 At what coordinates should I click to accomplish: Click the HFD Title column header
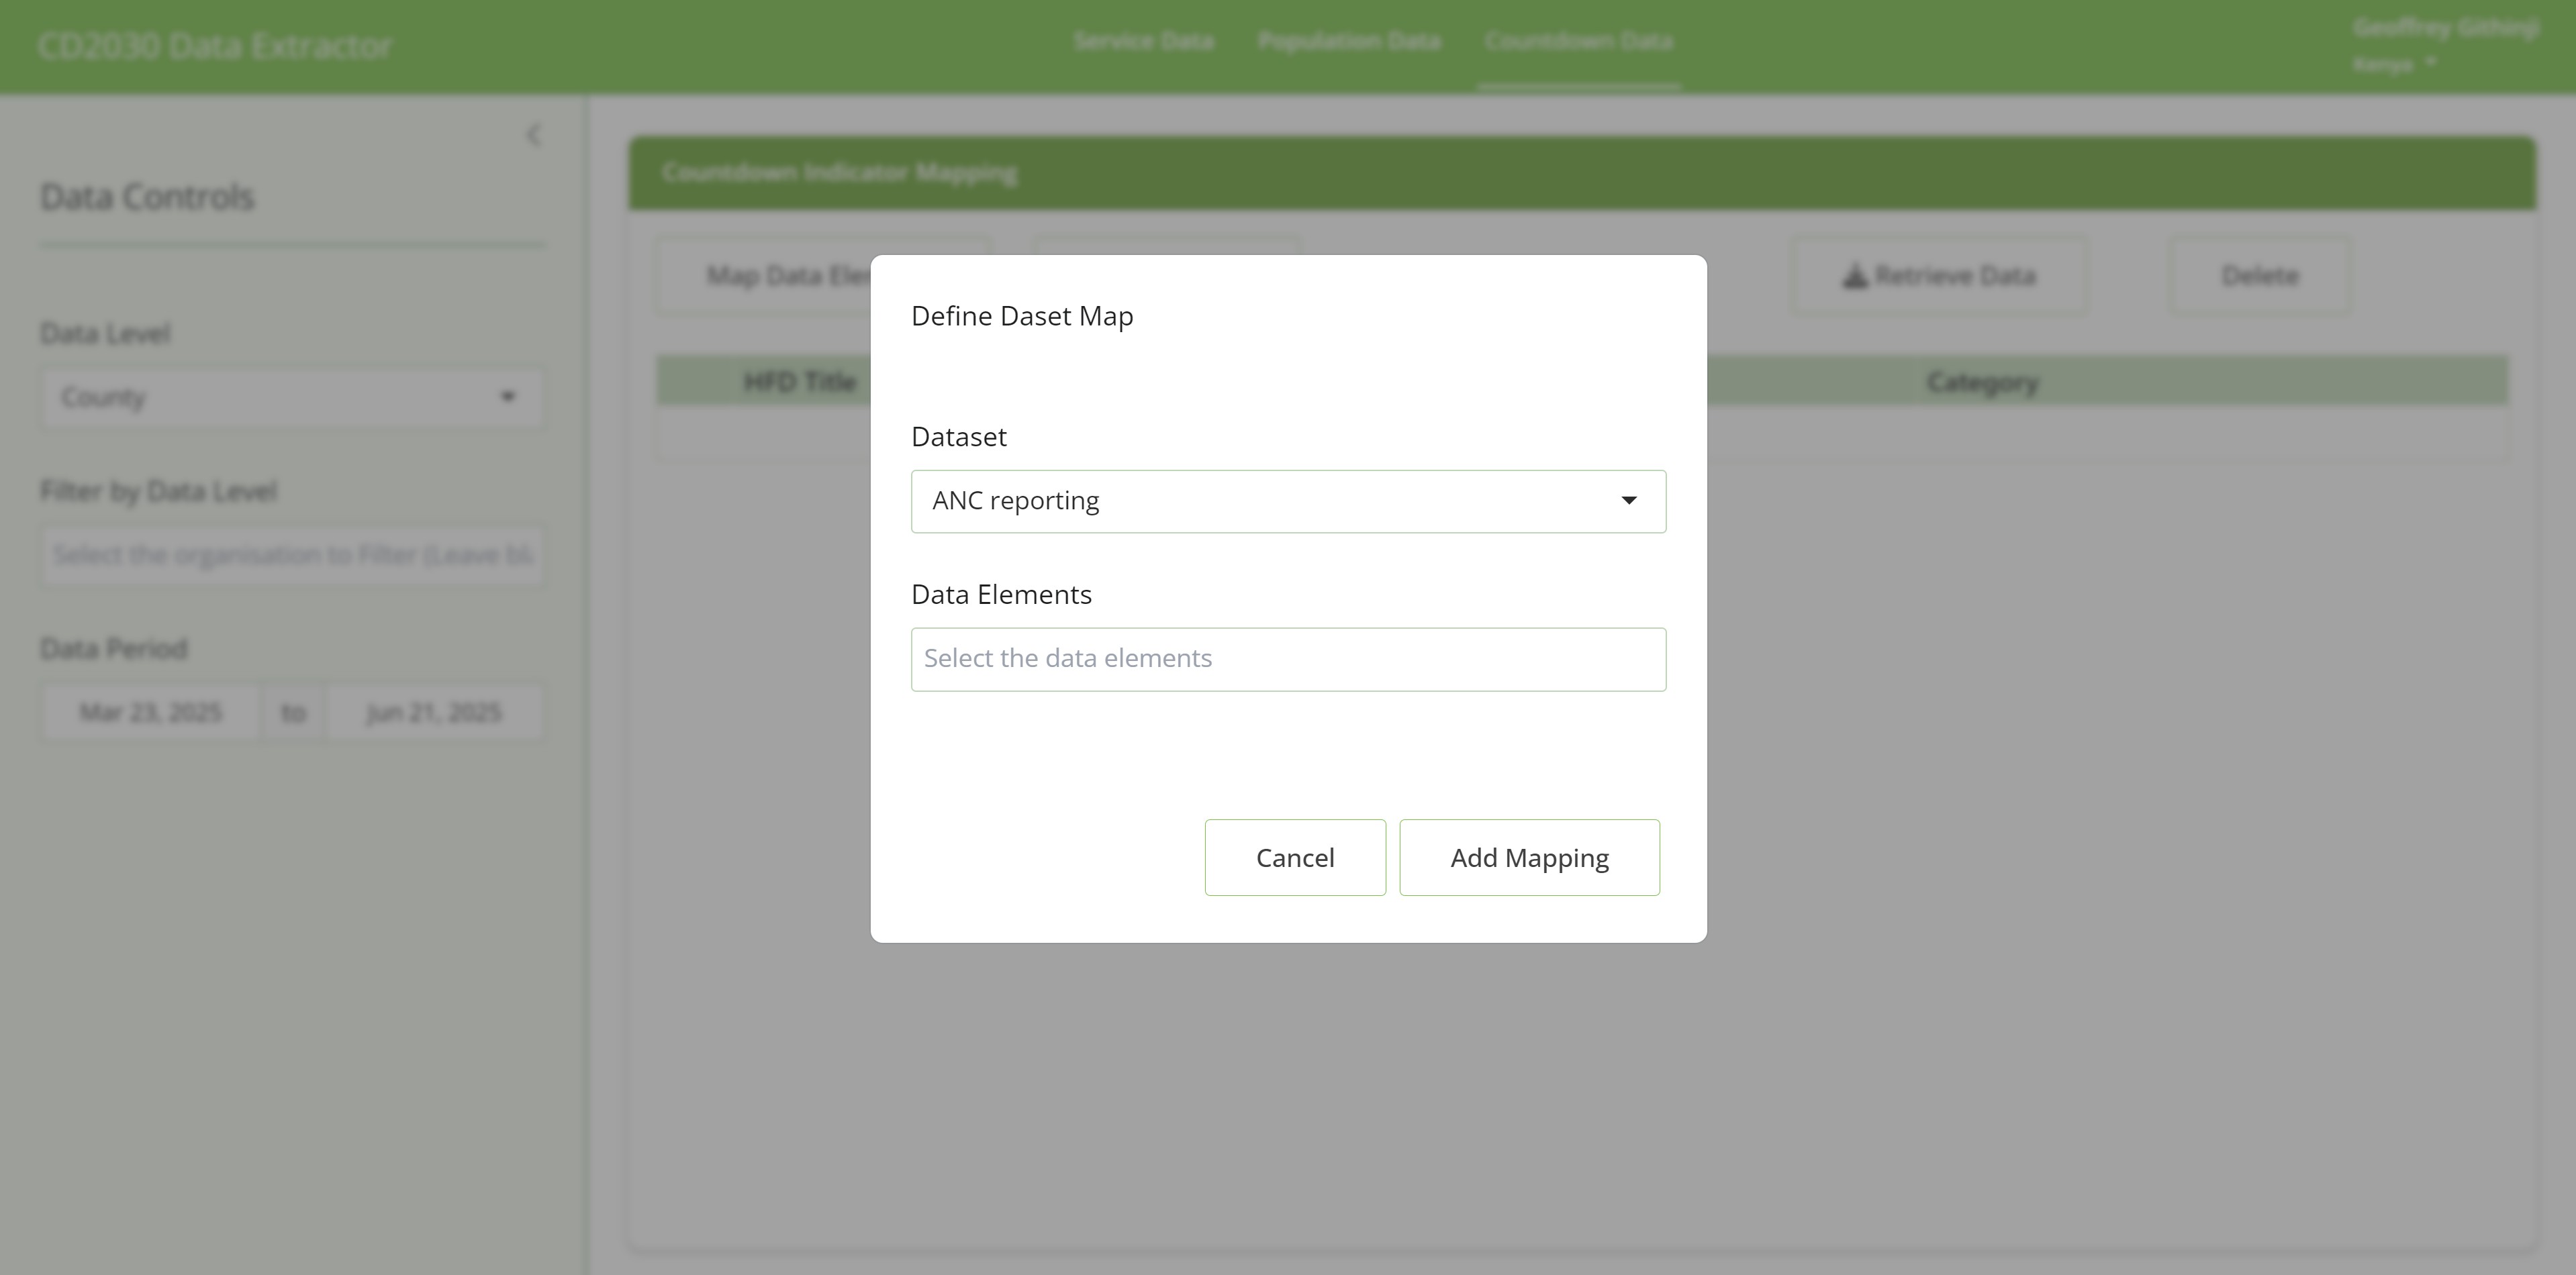point(799,382)
